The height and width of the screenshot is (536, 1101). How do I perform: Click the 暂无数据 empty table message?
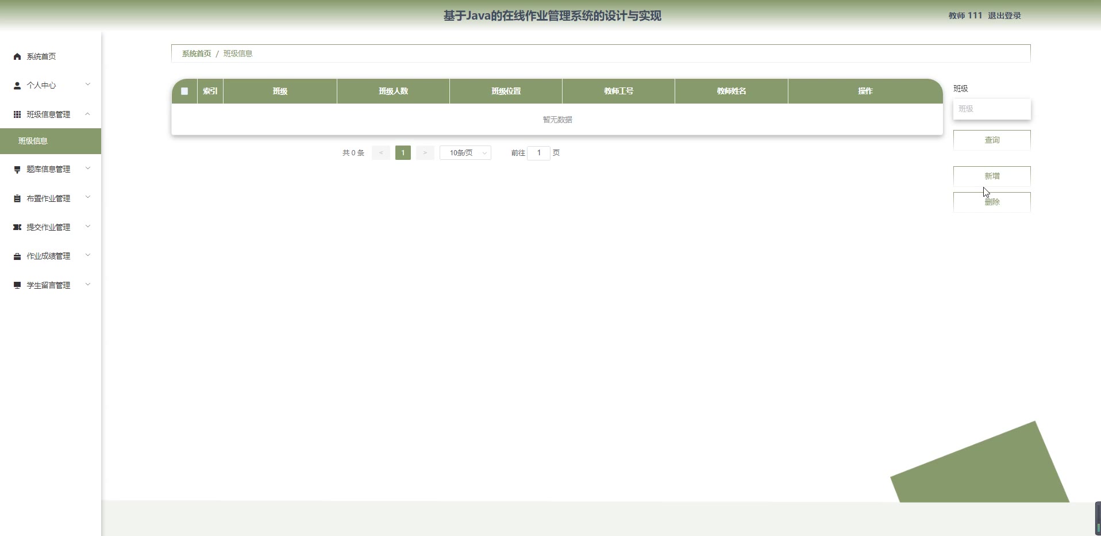pyautogui.click(x=557, y=120)
